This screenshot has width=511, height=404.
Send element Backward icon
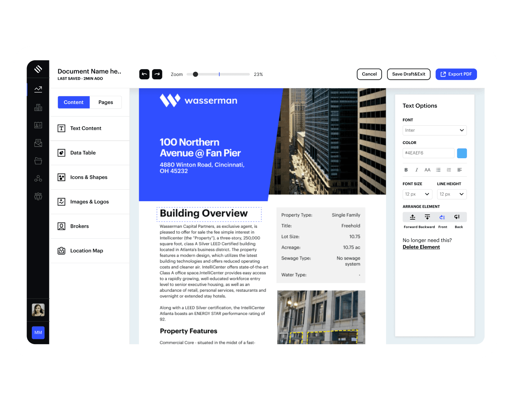pos(427,217)
